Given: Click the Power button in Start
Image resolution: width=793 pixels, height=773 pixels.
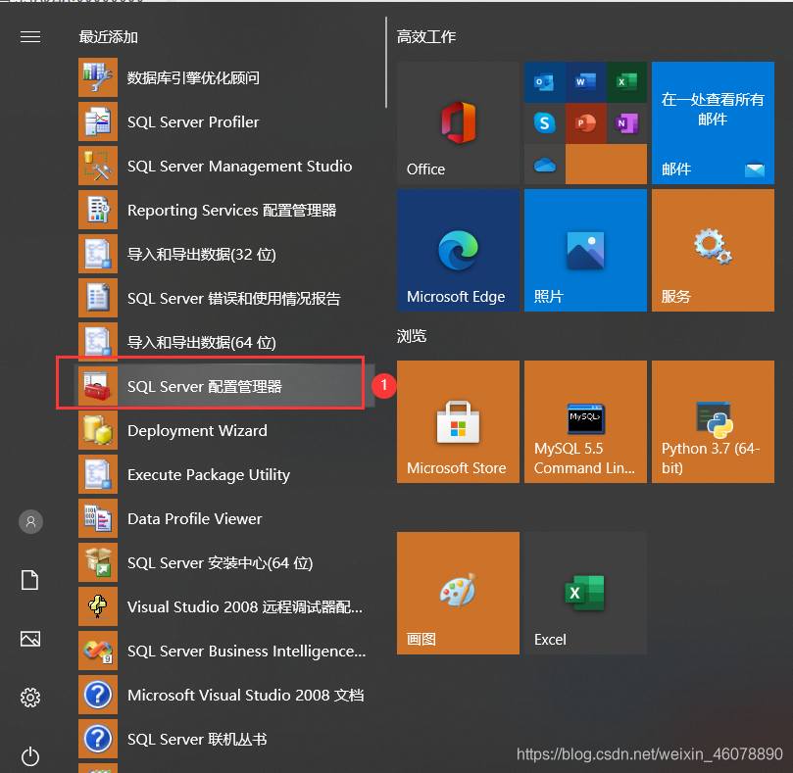Looking at the screenshot, I should pyautogui.click(x=30, y=756).
